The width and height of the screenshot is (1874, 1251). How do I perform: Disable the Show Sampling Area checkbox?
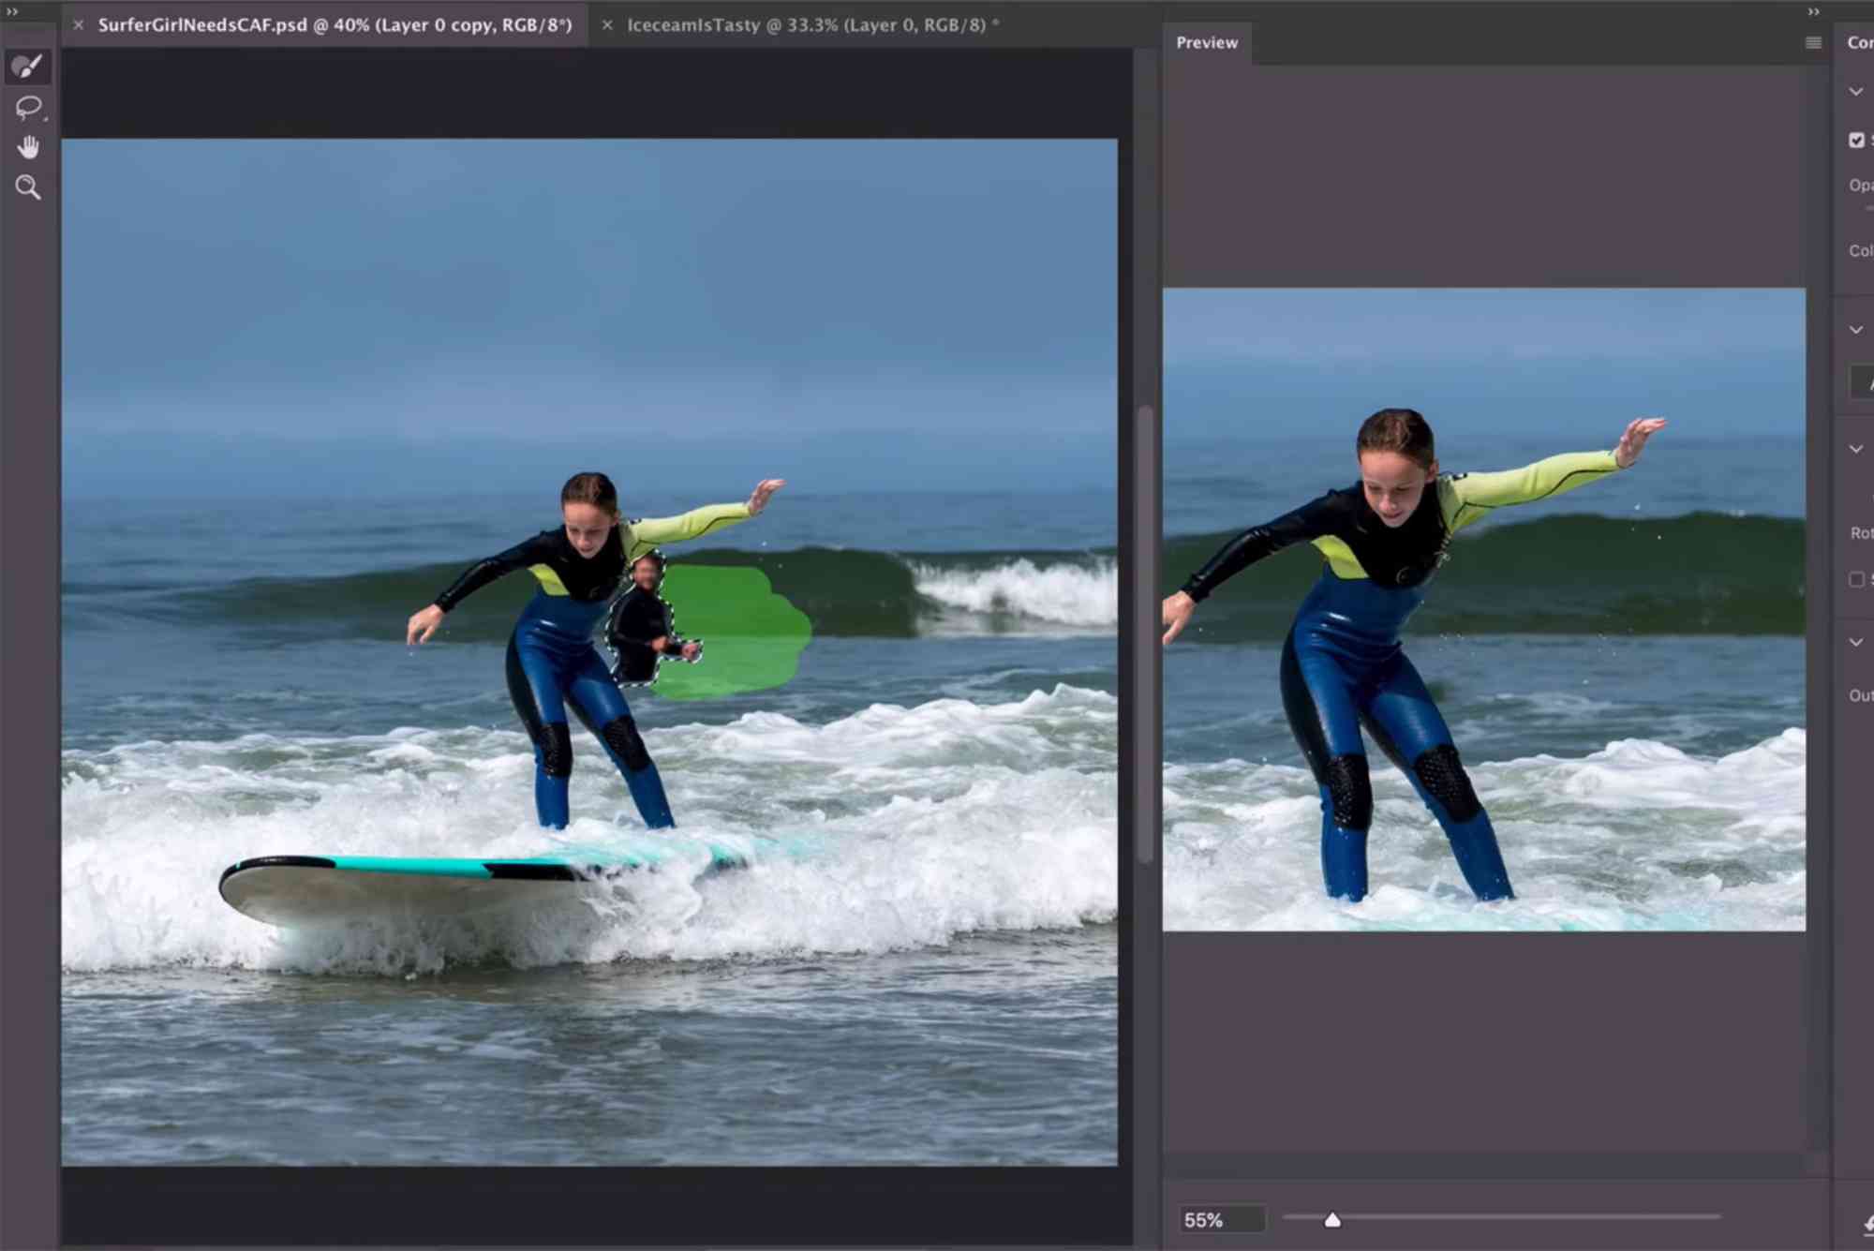click(1856, 140)
